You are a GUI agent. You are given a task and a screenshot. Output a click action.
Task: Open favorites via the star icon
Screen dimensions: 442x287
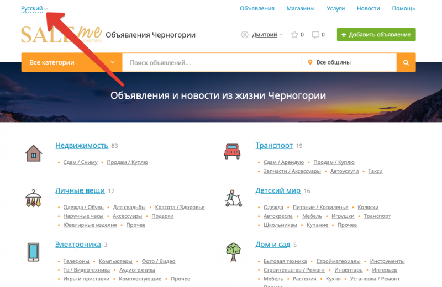pos(294,35)
